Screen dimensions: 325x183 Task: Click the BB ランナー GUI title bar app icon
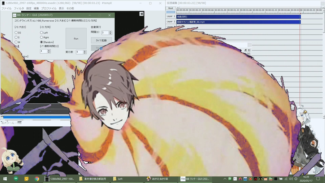coord(15,15)
